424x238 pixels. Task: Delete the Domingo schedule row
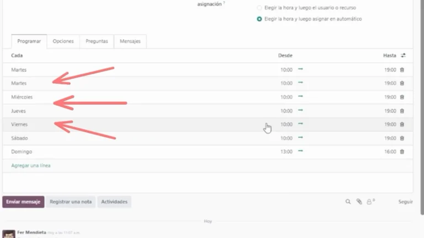(x=402, y=152)
